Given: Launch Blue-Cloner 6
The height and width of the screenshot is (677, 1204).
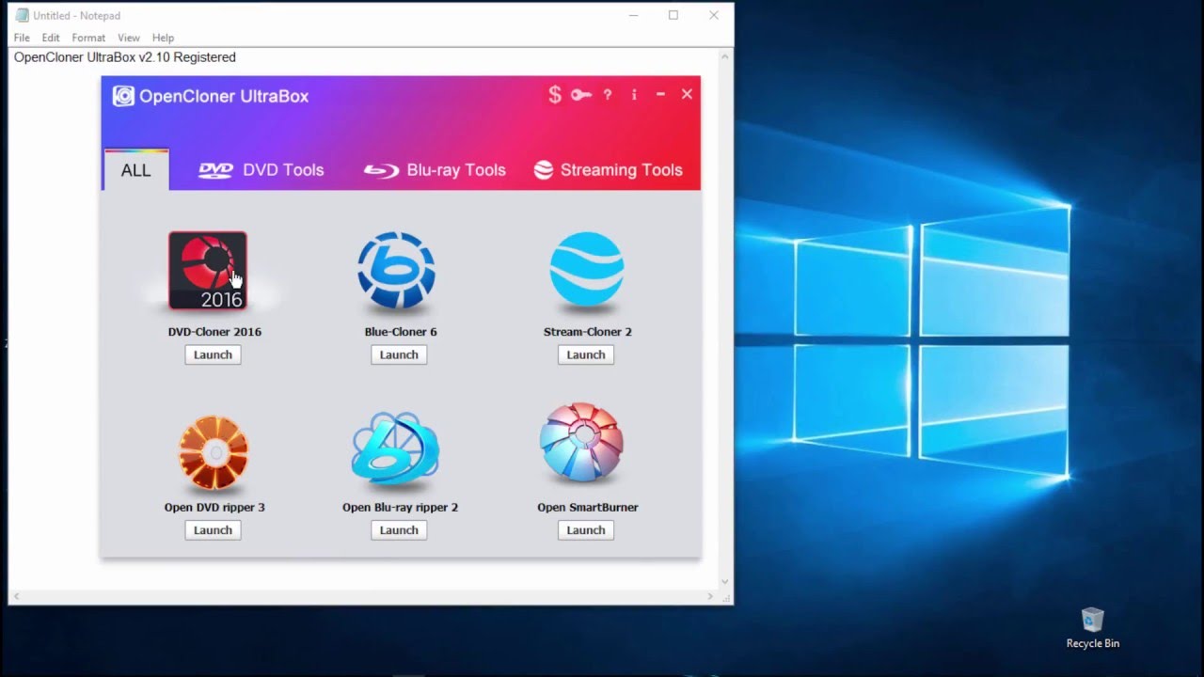Looking at the screenshot, I should point(399,354).
